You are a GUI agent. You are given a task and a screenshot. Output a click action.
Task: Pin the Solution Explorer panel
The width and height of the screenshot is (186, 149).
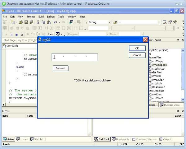[178, 40]
